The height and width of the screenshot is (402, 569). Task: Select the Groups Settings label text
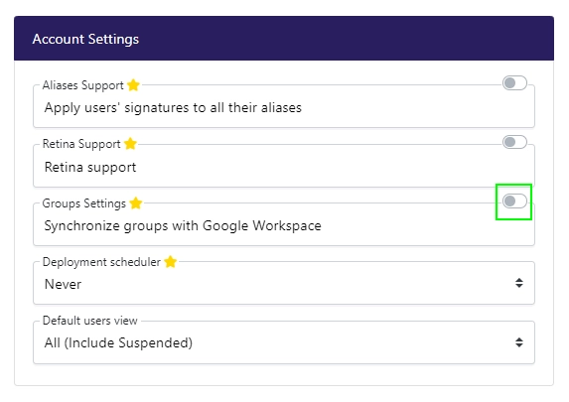pos(84,203)
